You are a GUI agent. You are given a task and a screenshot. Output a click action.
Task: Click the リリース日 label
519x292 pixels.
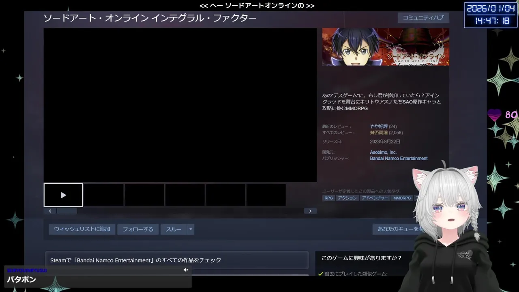click(332, 142)
